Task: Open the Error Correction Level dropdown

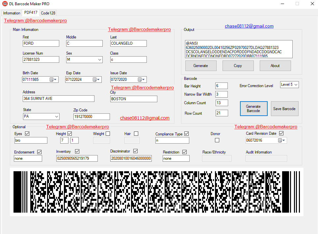Action: coord(295,84)
